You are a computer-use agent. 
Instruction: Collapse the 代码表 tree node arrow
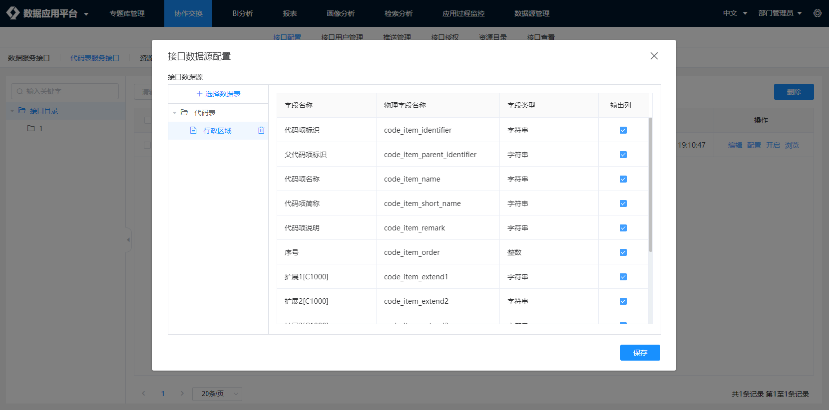[x=174, y=113]
